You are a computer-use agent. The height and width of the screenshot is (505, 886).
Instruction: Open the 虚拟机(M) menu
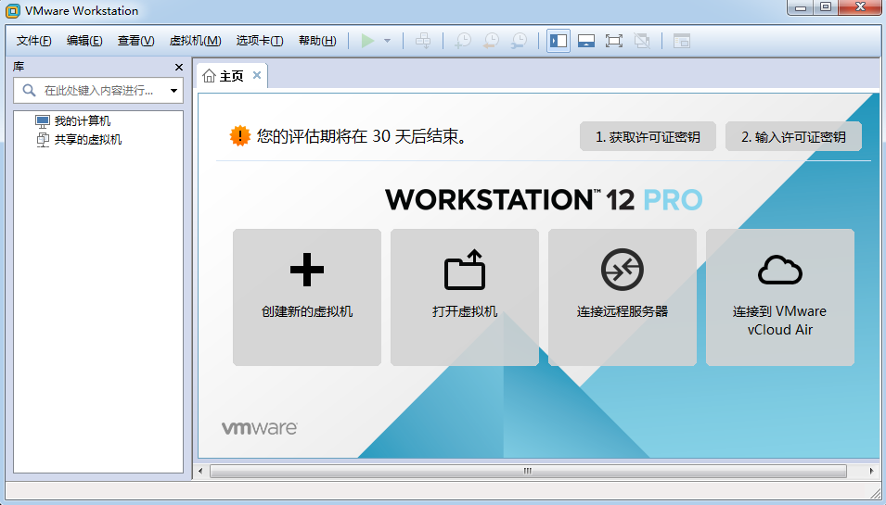(195, 41)
